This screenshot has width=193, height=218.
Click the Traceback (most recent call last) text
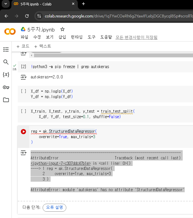(148, 158)
